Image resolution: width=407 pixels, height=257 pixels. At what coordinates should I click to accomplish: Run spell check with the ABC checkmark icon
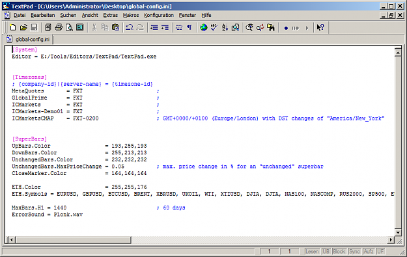pos(214,27)
